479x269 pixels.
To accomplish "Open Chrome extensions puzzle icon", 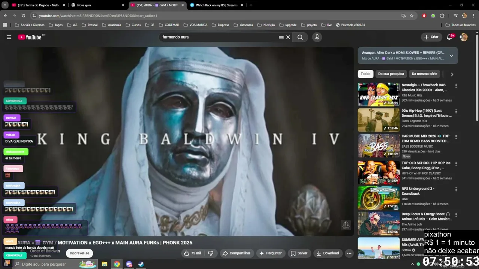I will tap(442, 16).
